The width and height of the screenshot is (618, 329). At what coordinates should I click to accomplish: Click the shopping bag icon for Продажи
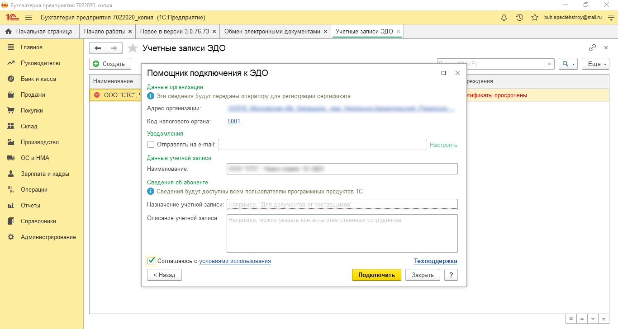11,95
